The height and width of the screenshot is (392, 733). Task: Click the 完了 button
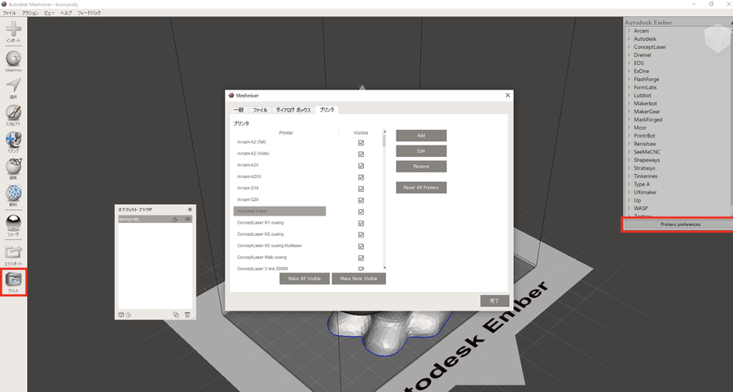point(494,301)
